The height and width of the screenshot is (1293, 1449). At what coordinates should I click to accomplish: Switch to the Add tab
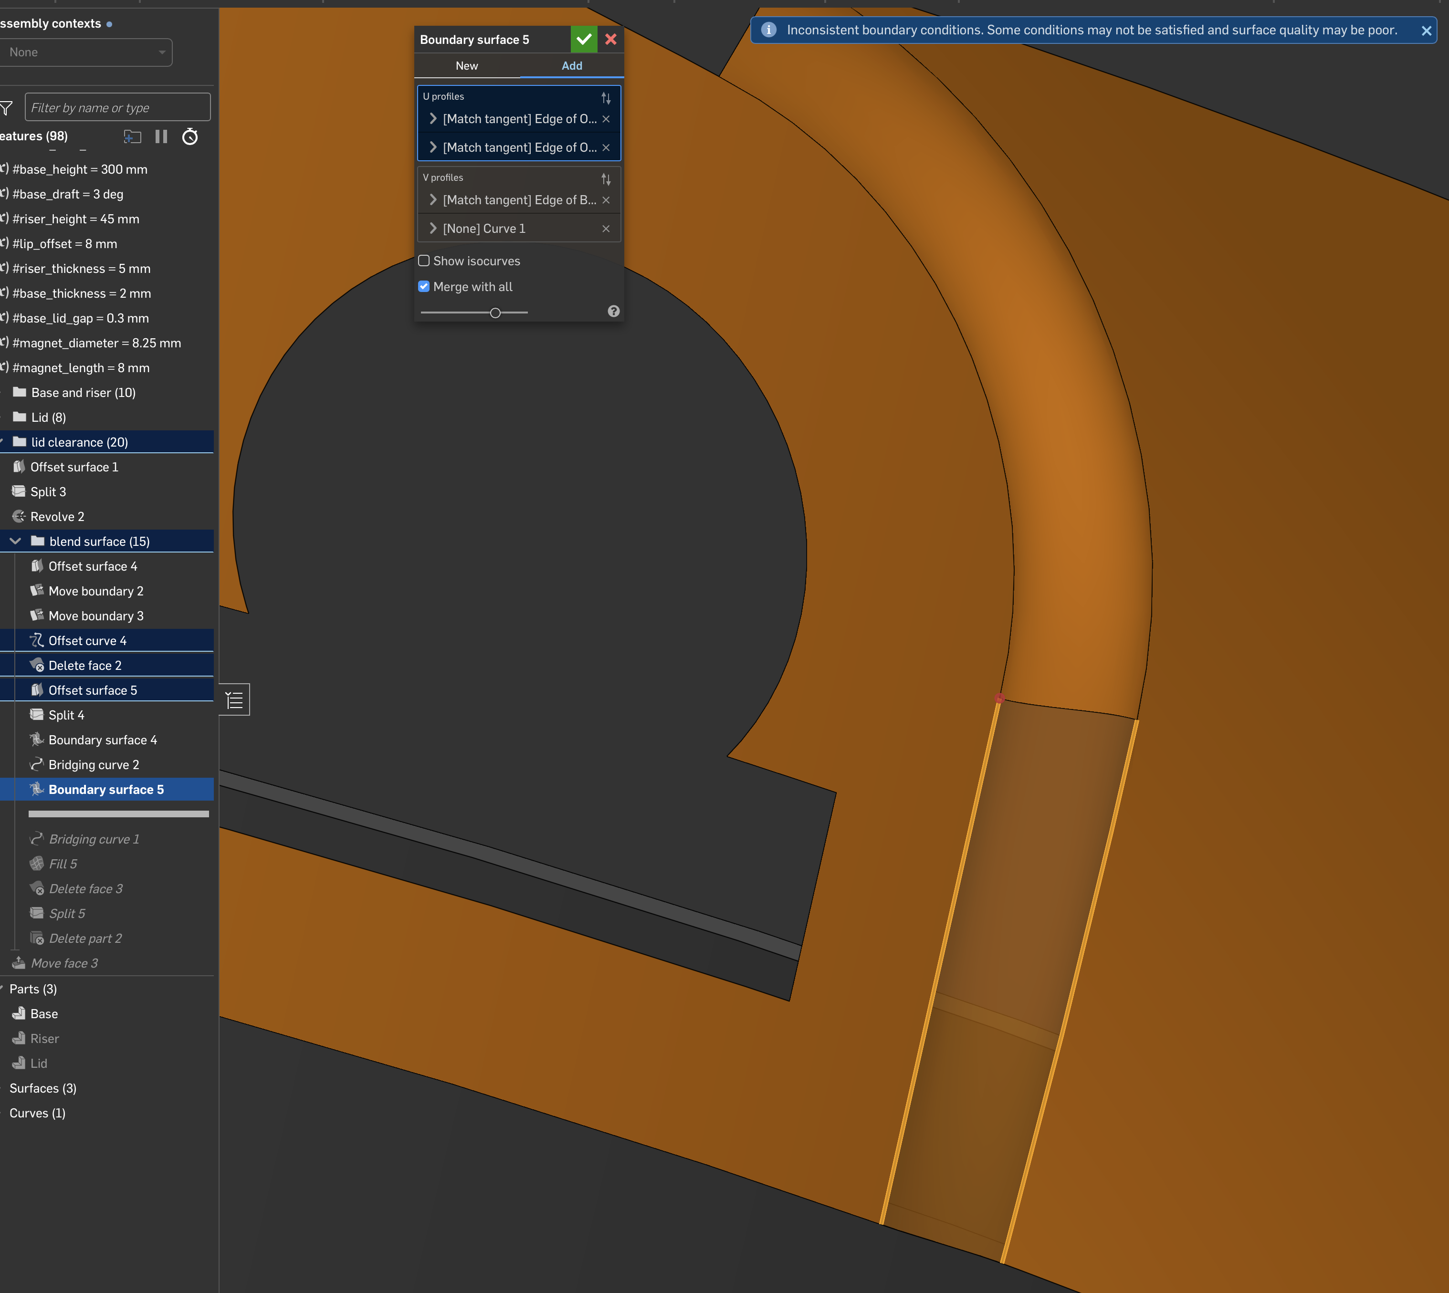click(x=571, y=65)
